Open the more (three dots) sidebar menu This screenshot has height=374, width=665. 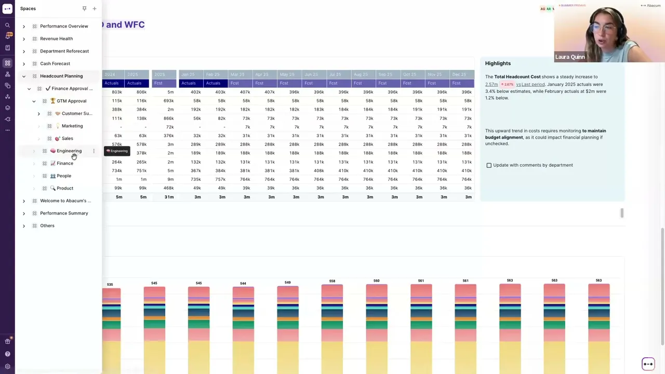[x=7, y=130]
